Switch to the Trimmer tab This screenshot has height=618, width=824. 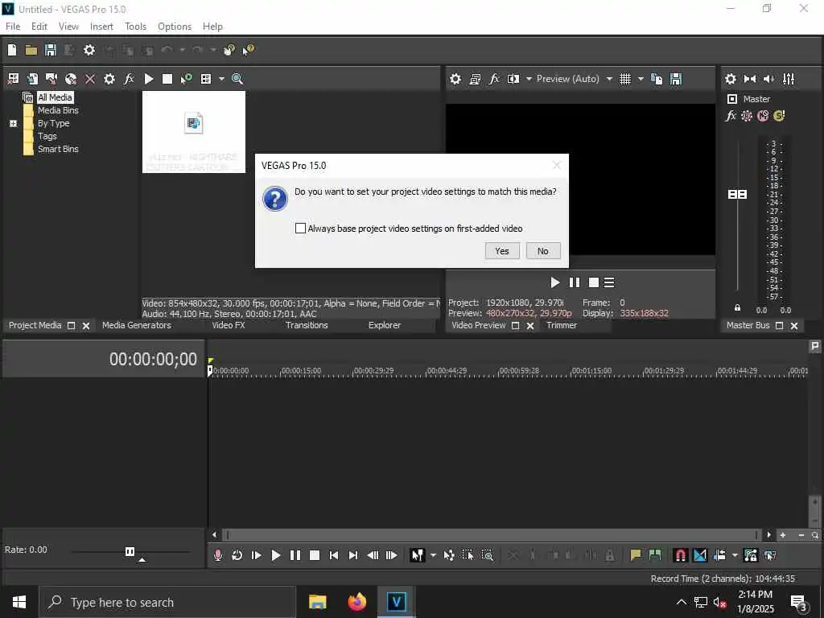561,325
